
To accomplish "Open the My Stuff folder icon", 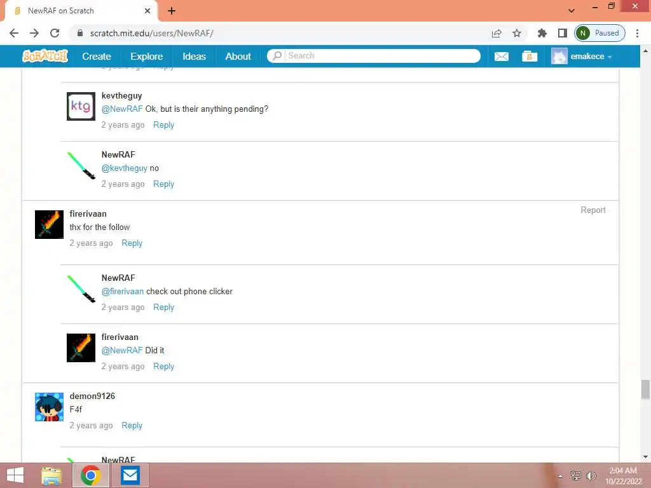I will pos(530,56).
